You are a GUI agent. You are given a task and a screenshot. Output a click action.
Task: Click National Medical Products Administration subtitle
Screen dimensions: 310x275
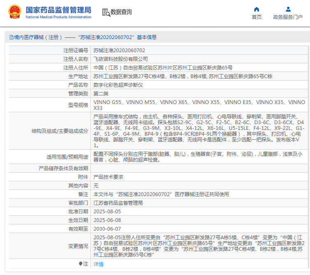[x=58, y=17]
